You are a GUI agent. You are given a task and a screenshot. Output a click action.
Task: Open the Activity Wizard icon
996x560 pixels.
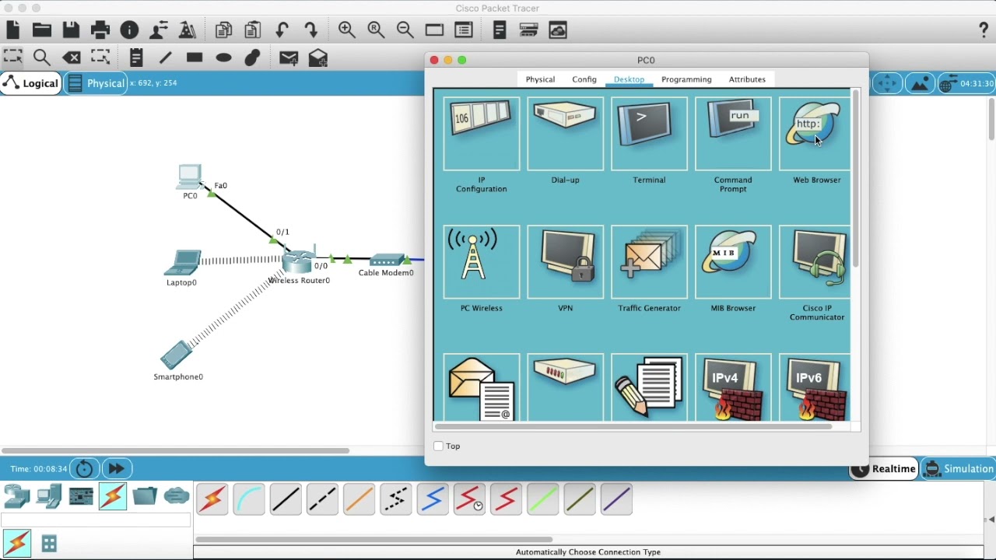click(x=159, y=30)
